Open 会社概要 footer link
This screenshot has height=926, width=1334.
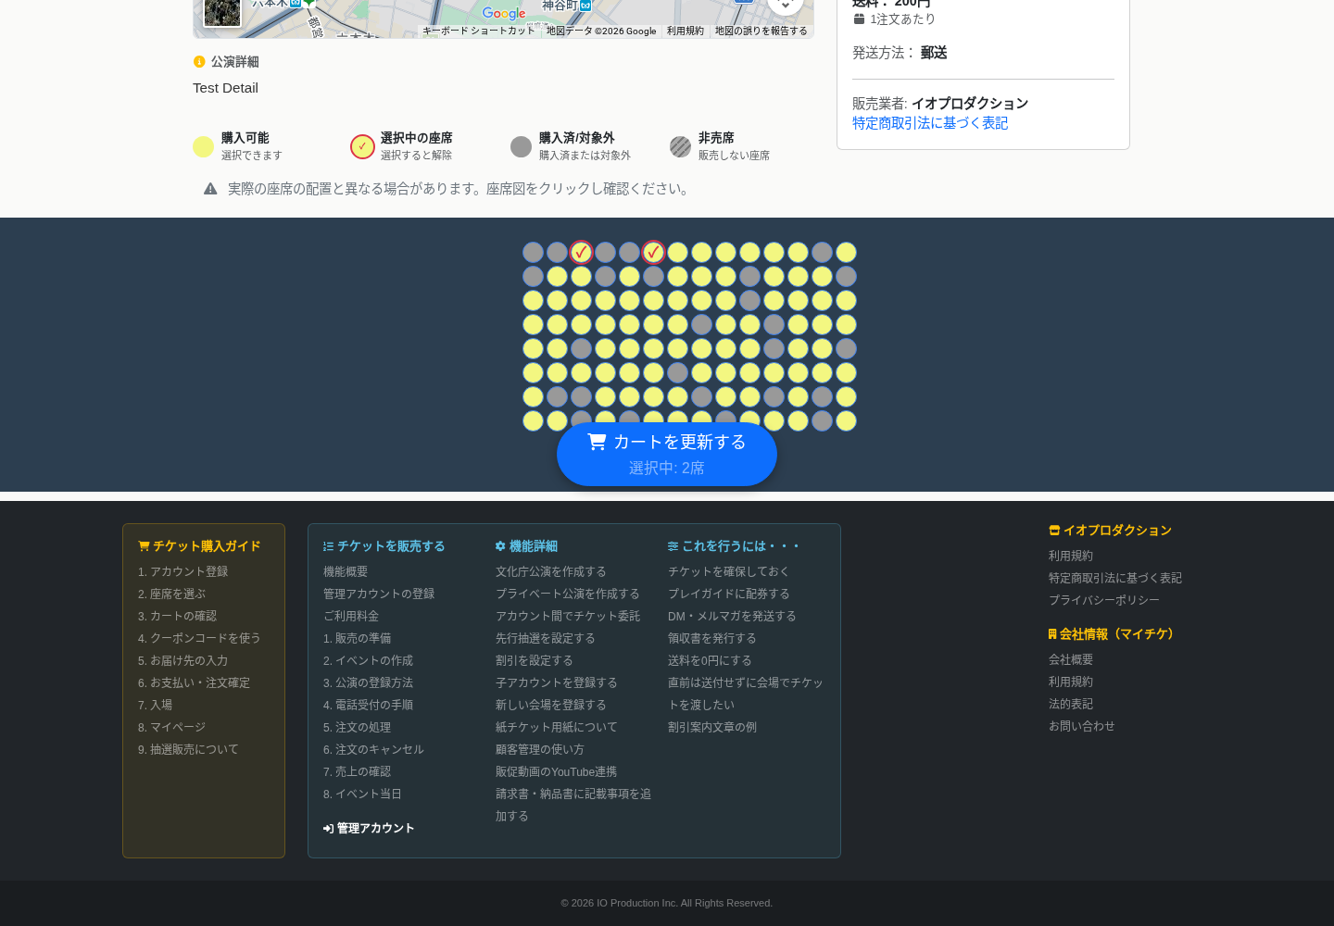click(x=1071, y=660)
